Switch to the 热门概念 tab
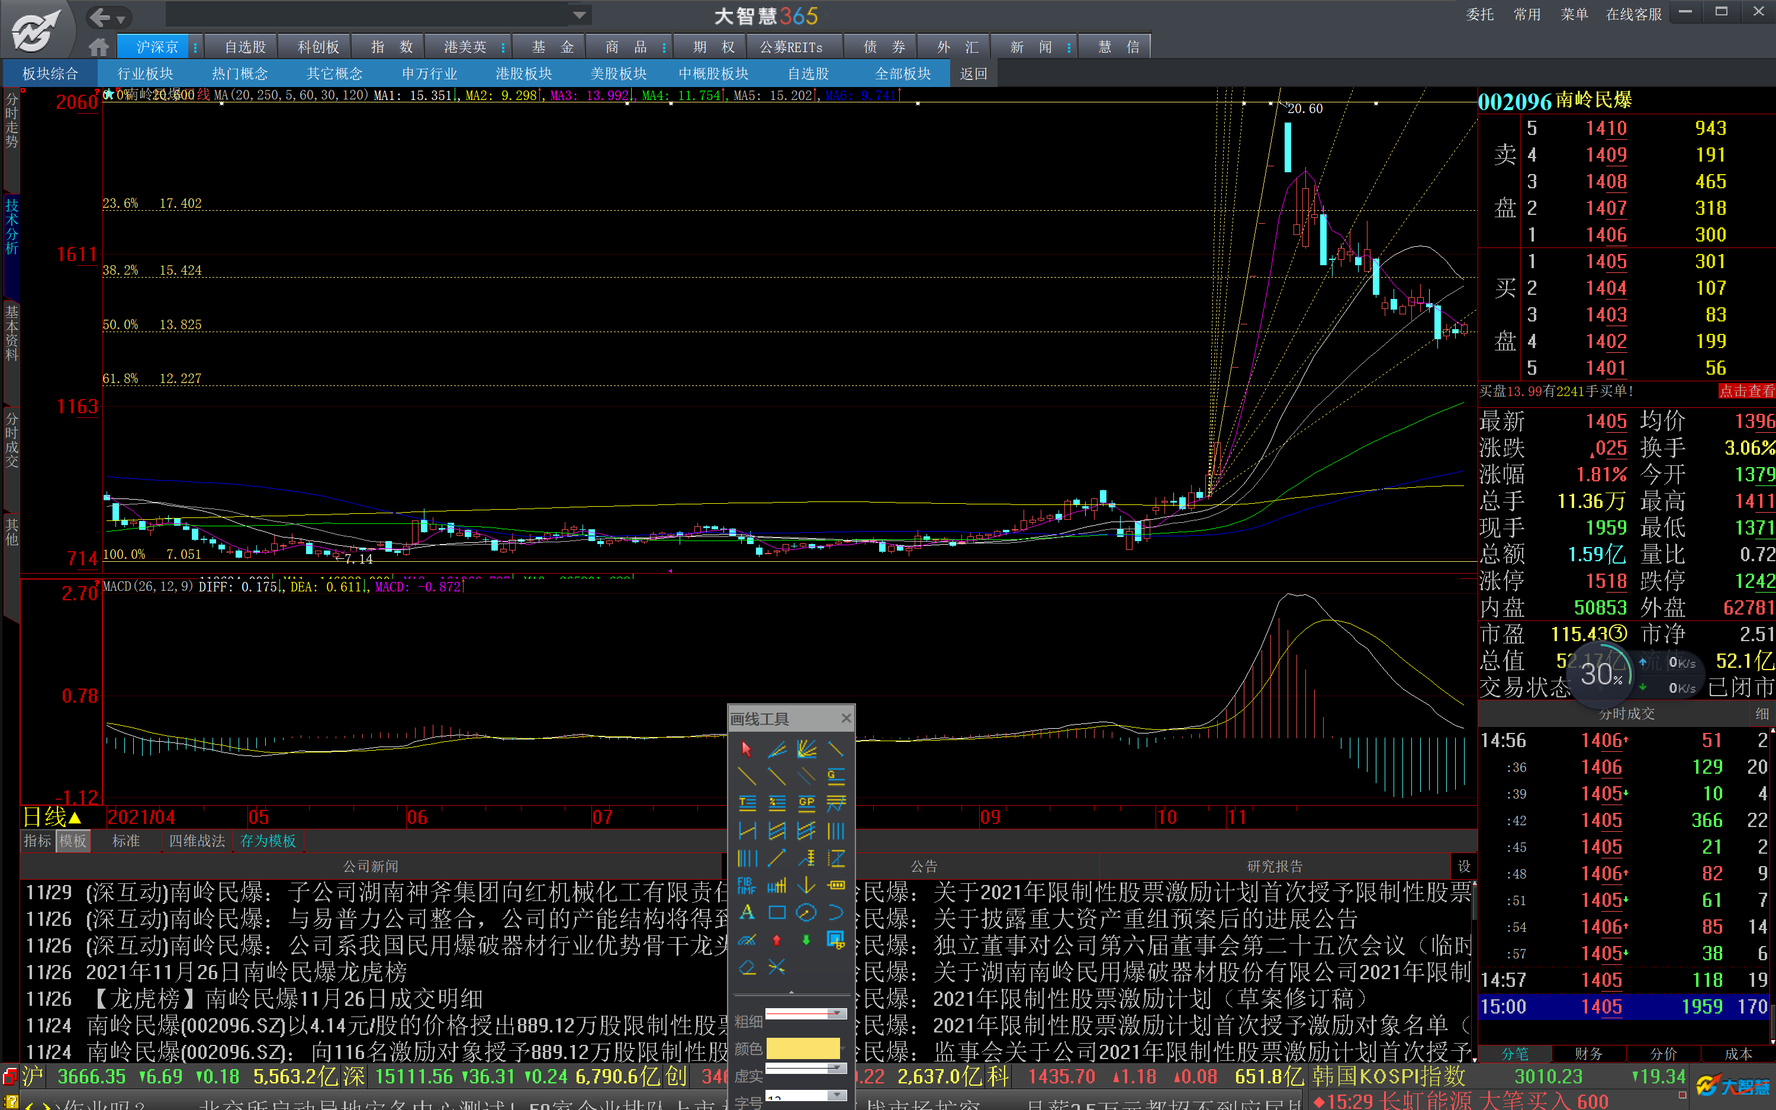The height and width of the screenshot is (1110, 1776). tap(240, 73)
